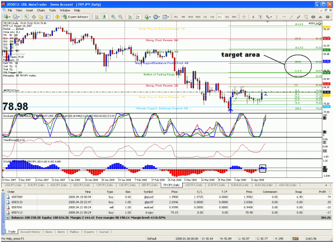Switch chart to Candlesticks mode
This screenshot has width=334, height=242.
tap(104, 17)
